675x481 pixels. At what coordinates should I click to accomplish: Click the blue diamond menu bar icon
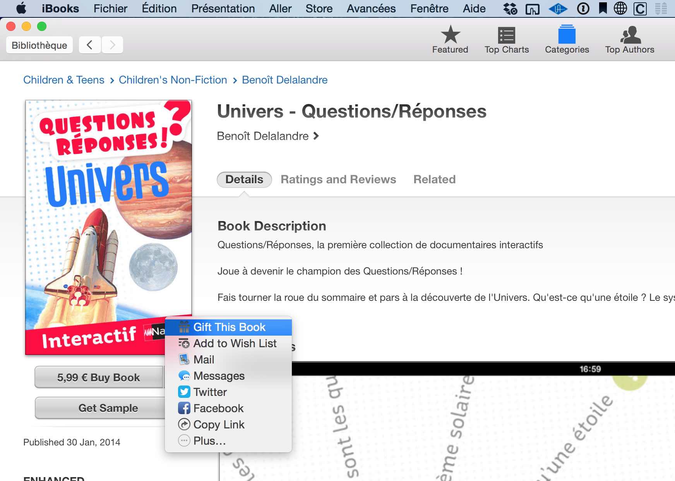tap(558, 9)
